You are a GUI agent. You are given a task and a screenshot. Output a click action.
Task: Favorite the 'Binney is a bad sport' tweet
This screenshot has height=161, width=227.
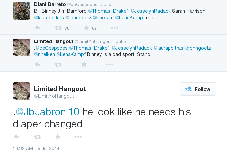[x=84, y=64]
